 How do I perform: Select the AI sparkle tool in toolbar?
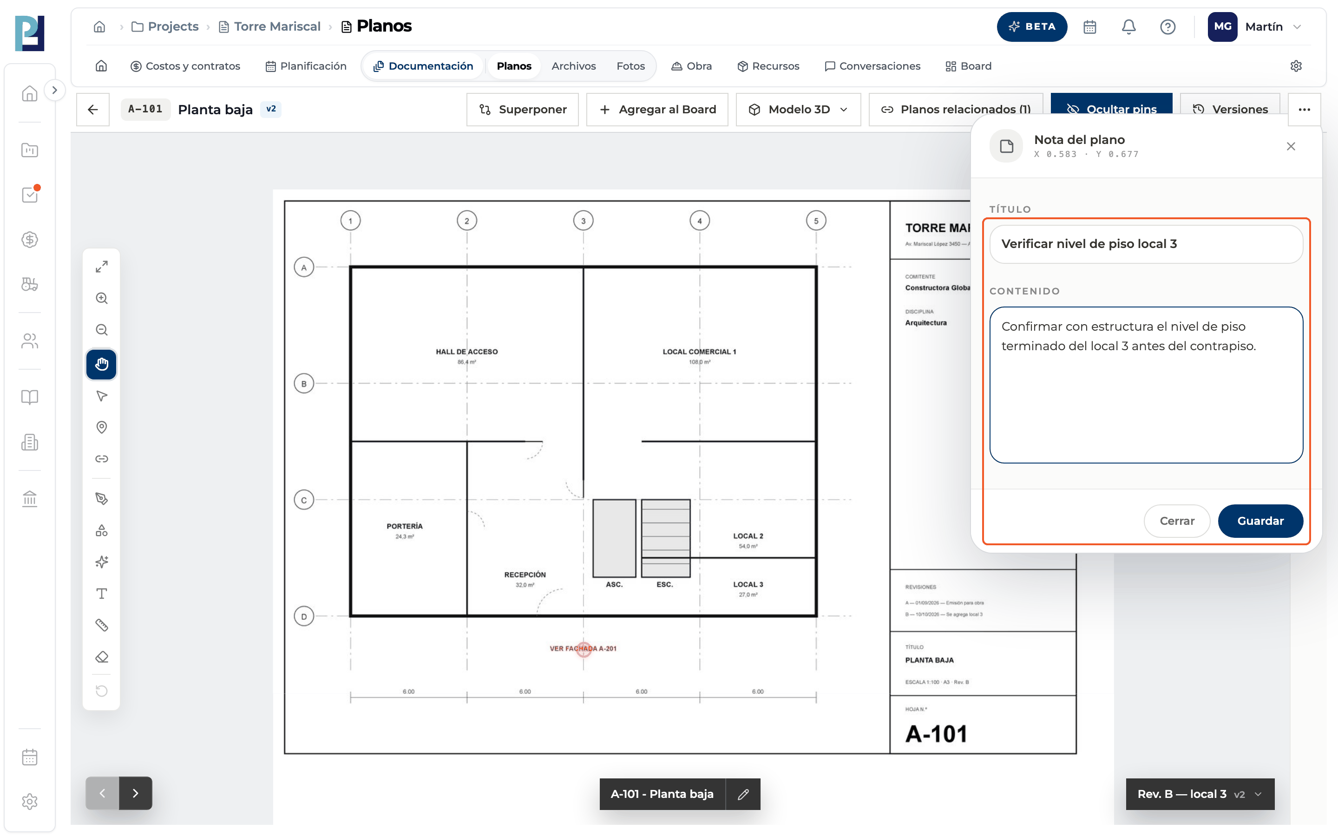101,562
